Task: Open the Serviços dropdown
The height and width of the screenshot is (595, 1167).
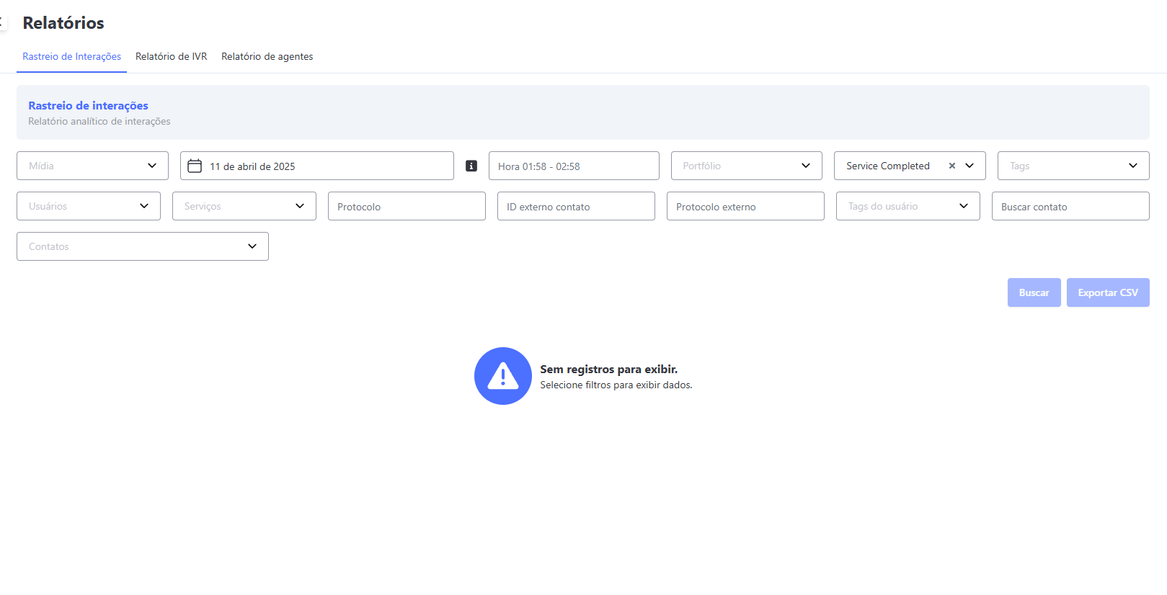Action: pos(244,206)
